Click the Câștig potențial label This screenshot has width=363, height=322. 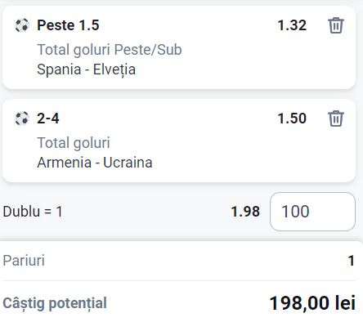pyautogui.click(x=55, y=303)
